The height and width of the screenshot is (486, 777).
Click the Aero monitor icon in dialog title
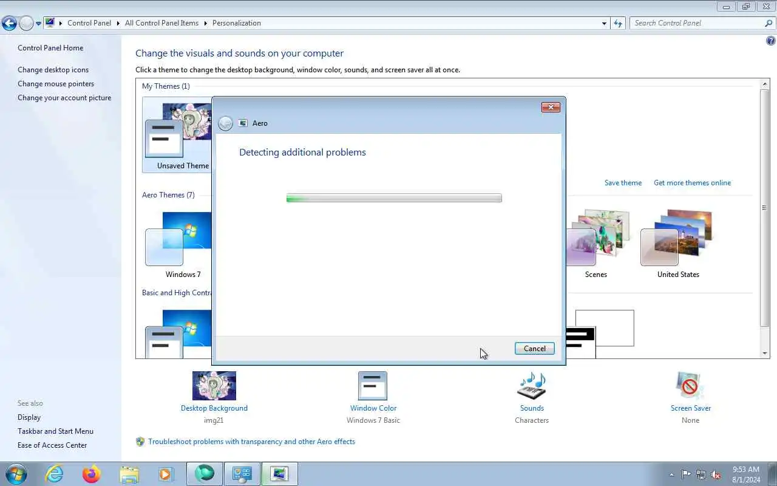pyautogui.click(x=243, y=123)
